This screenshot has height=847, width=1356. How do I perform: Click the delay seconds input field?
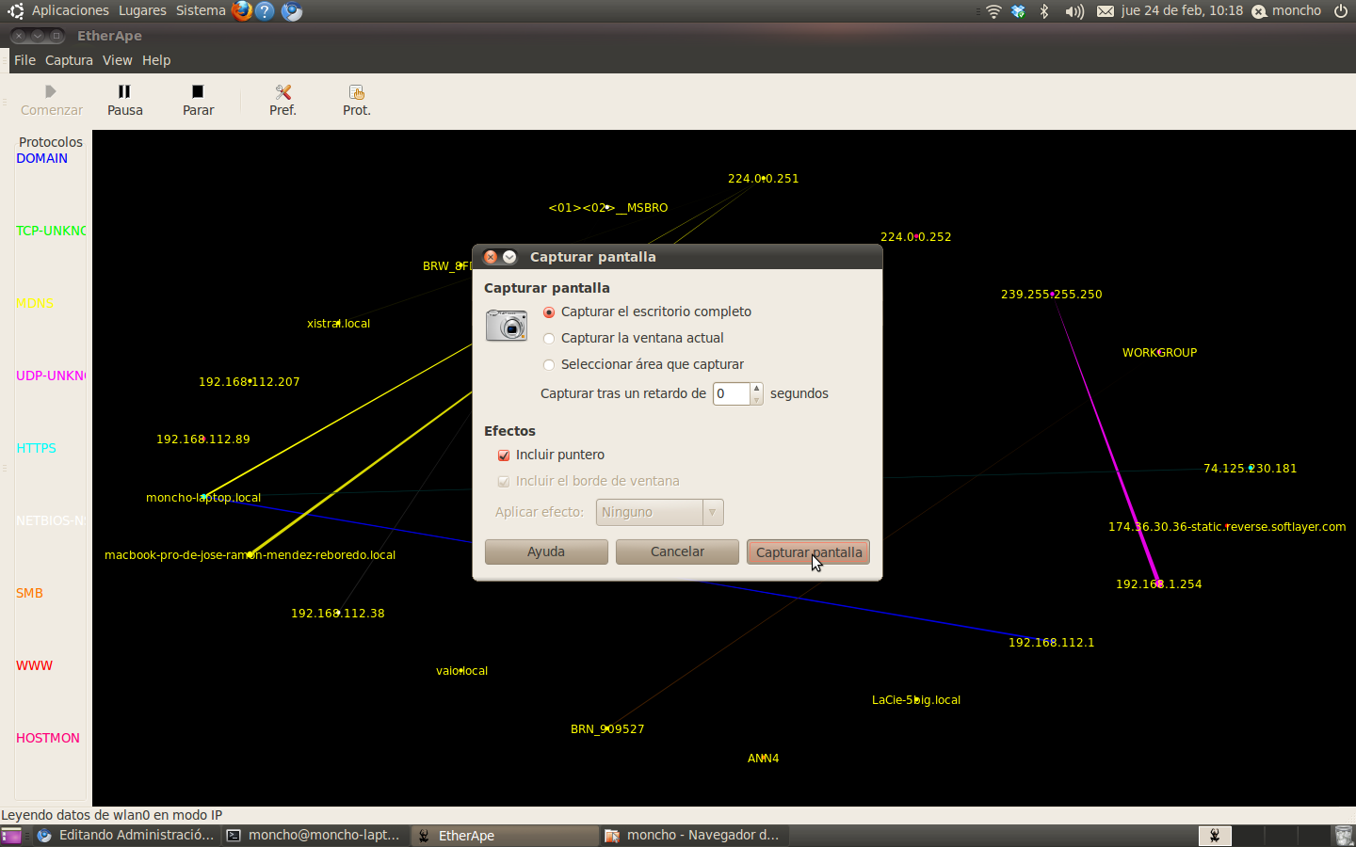(x=731, y=393)
